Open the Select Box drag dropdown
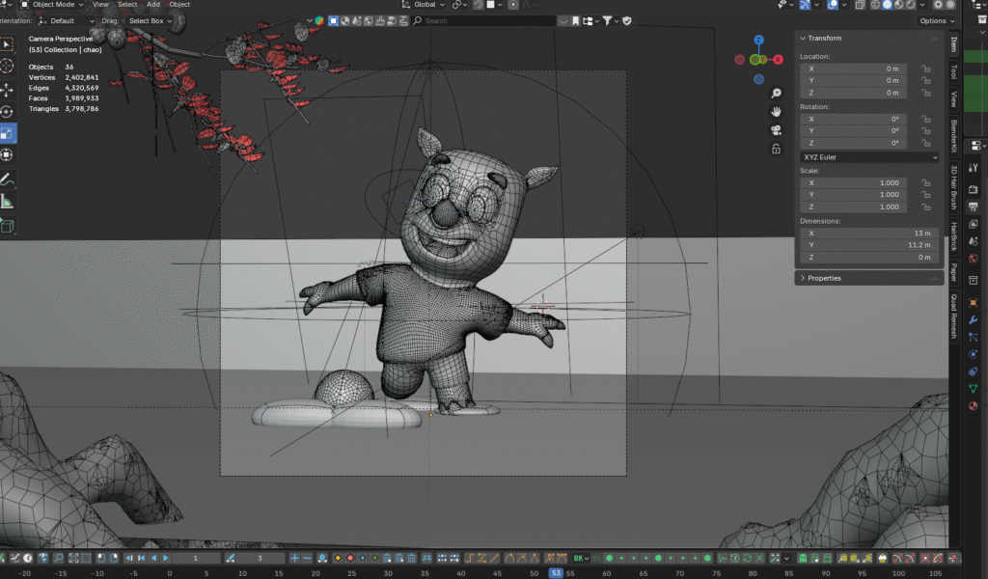This screenshot has width=988, height=579. 150,20
